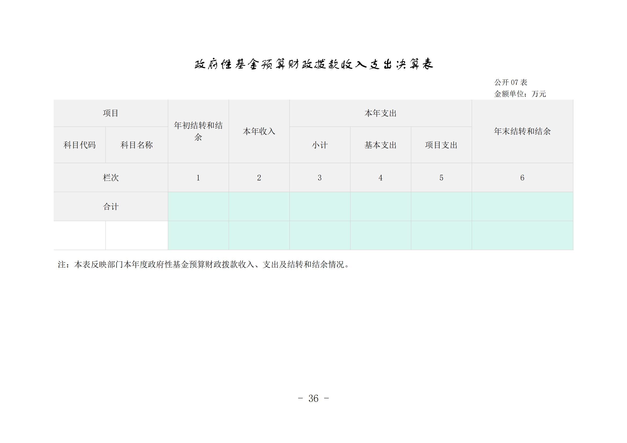Click column number 2 in 栏次 row

259,178
